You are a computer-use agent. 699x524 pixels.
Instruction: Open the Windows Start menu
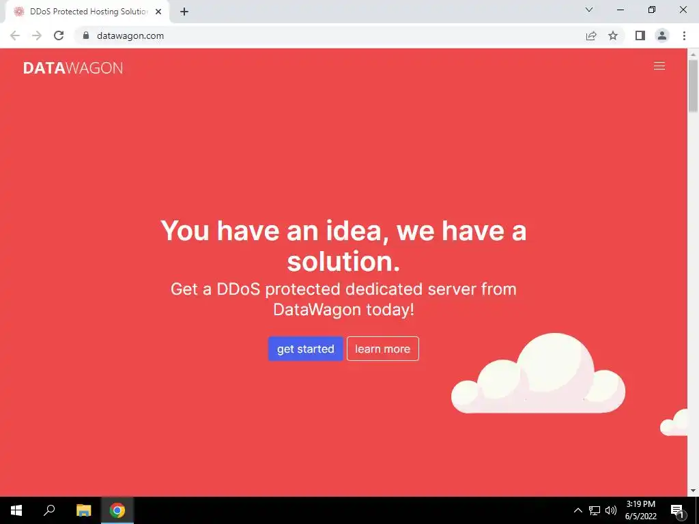point(16,510)
